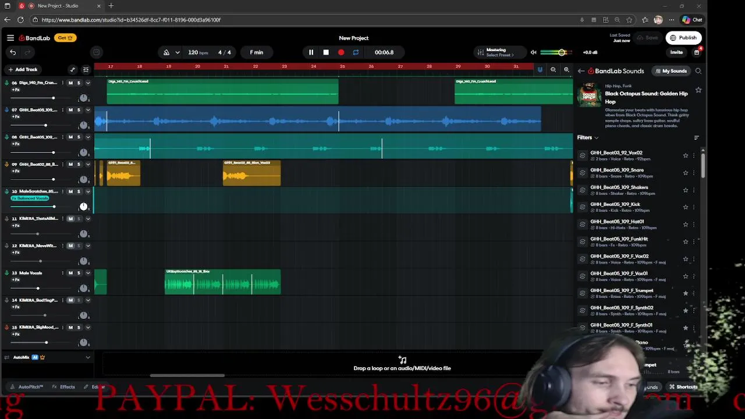Mute track 06 Digs_140_Fm_Crunch
745x419 pixels.
pos(71,83)
